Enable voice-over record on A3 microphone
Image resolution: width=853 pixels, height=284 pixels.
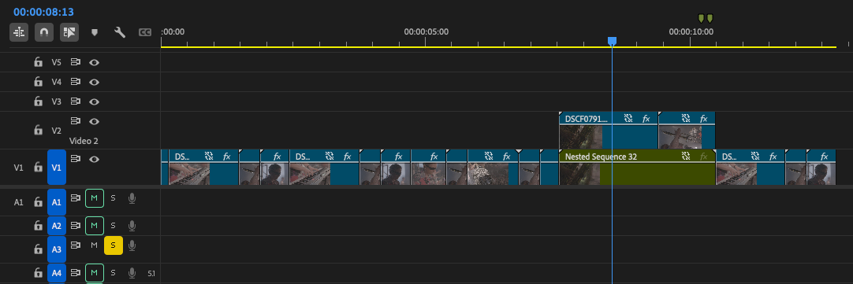tap(132, 245)
